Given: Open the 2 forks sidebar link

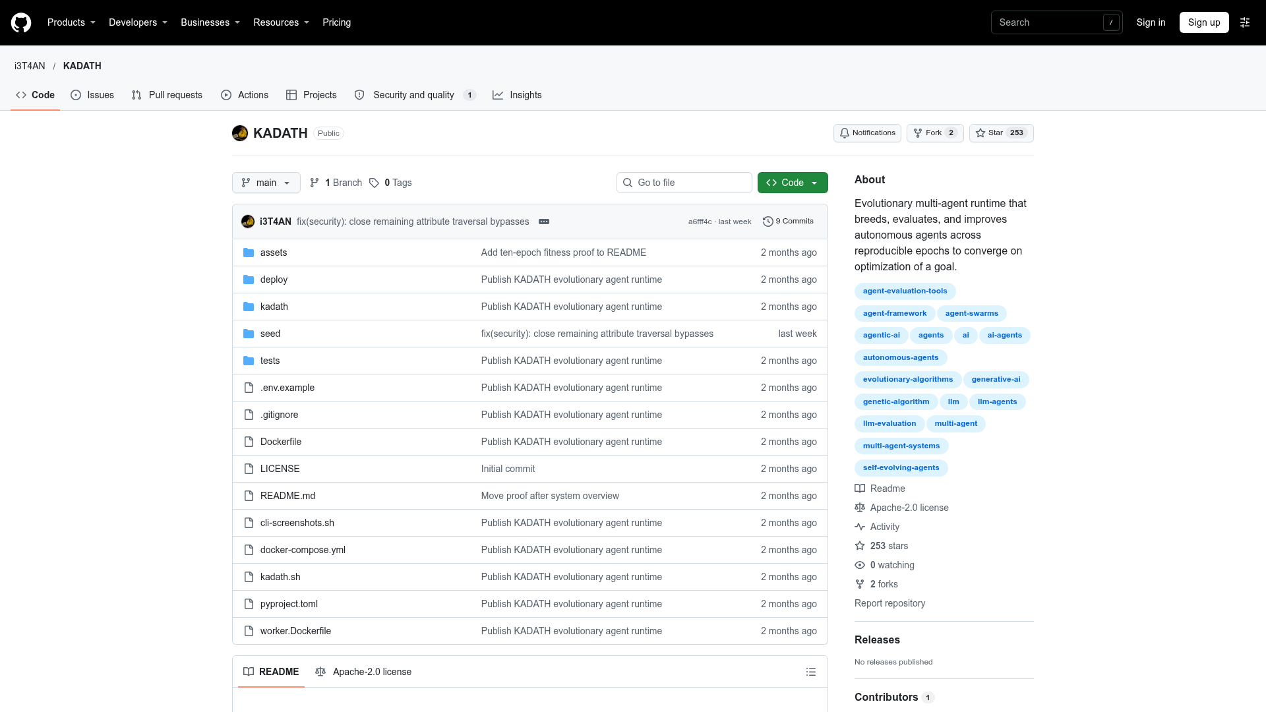Looking at the screenshot, I should 876,584.
